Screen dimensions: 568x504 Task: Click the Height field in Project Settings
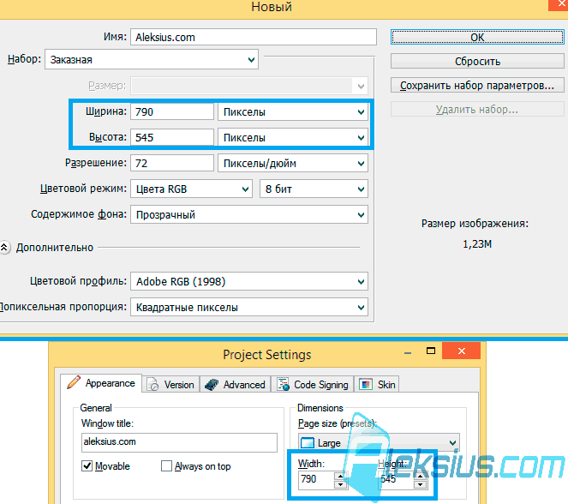click(x=396, y=480)
